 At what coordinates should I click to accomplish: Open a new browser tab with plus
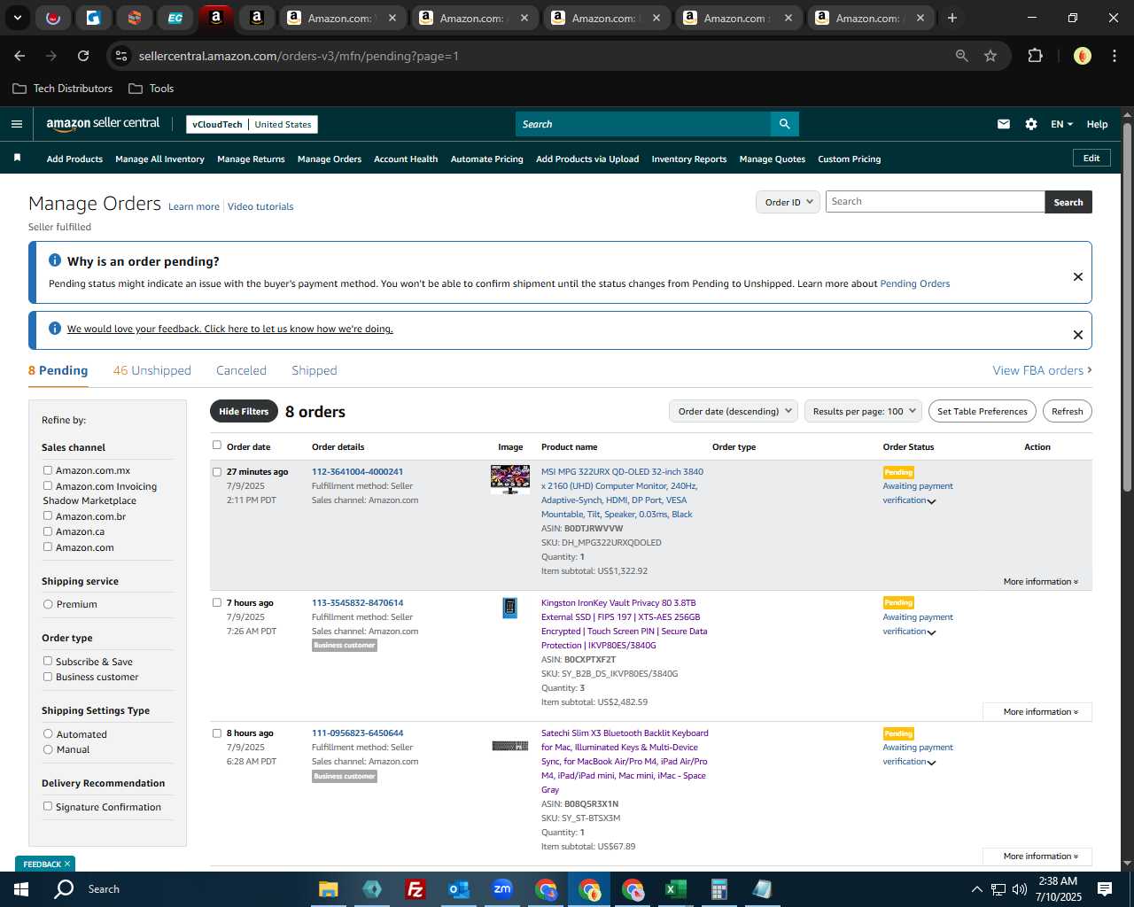tap(952, 18)
